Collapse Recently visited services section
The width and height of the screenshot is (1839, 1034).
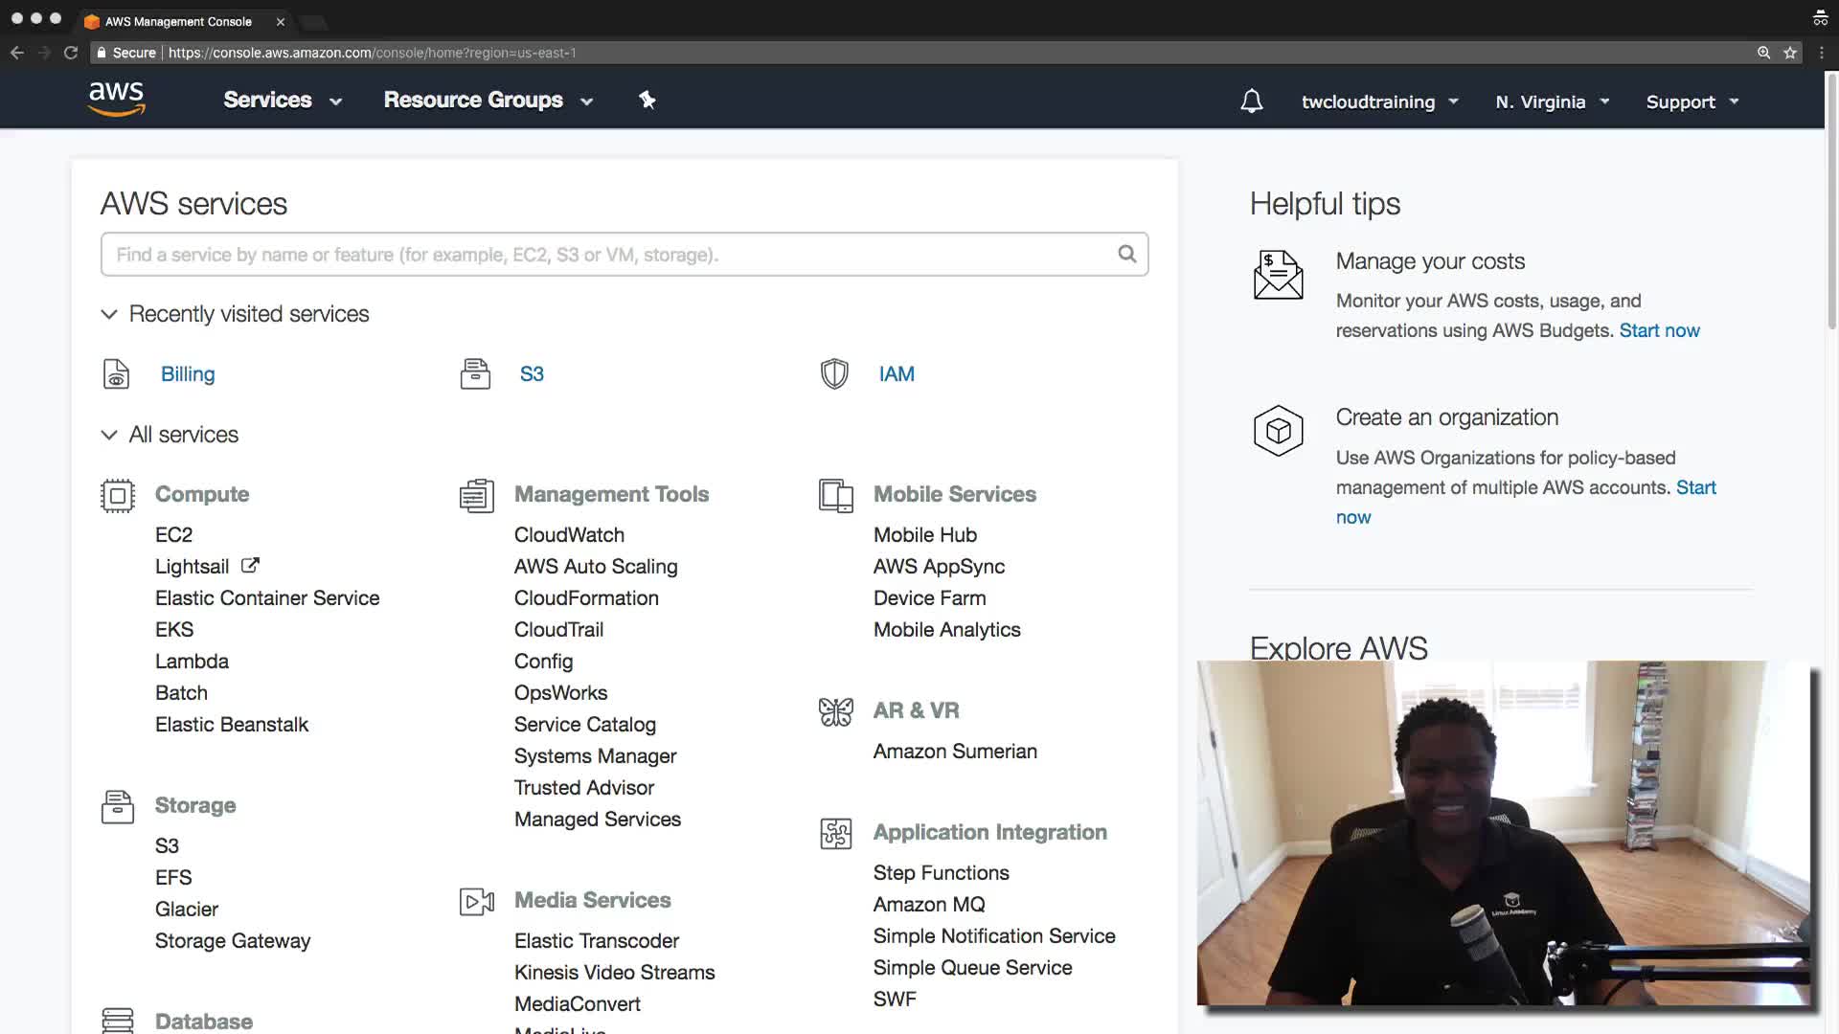tap(109, 314)
